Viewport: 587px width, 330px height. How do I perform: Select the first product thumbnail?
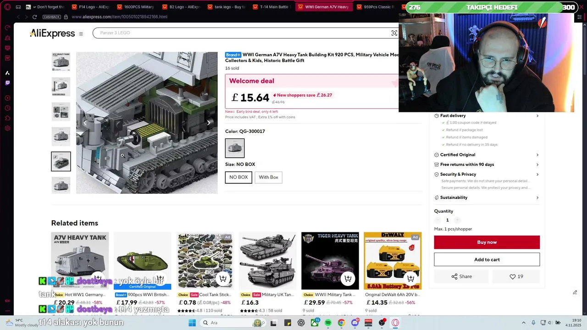click(61, 62)
